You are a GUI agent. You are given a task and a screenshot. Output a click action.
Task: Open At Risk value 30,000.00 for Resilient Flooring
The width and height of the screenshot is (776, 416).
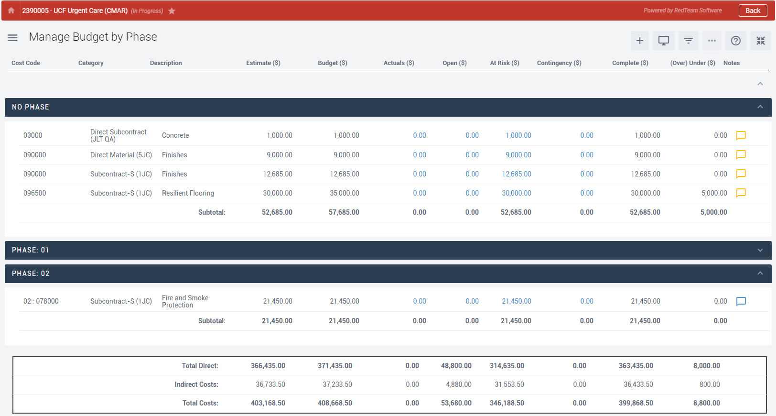[x=516, y=193]
